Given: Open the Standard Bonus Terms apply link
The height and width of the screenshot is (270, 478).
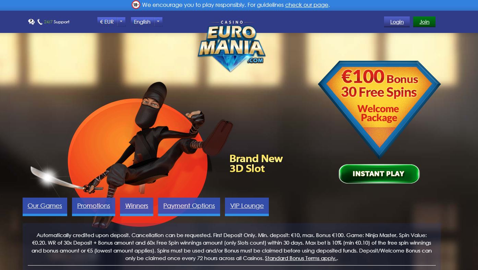Looking at the screenshot, I should tap(301, 258).
